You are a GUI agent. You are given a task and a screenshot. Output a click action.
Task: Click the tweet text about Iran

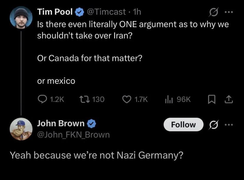(133, 30)
